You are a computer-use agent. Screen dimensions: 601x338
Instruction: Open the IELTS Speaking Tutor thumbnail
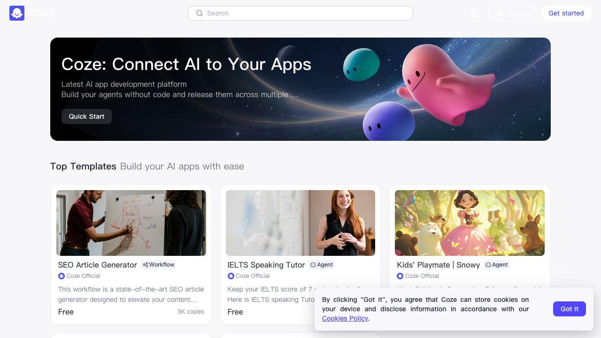[300, 223]
